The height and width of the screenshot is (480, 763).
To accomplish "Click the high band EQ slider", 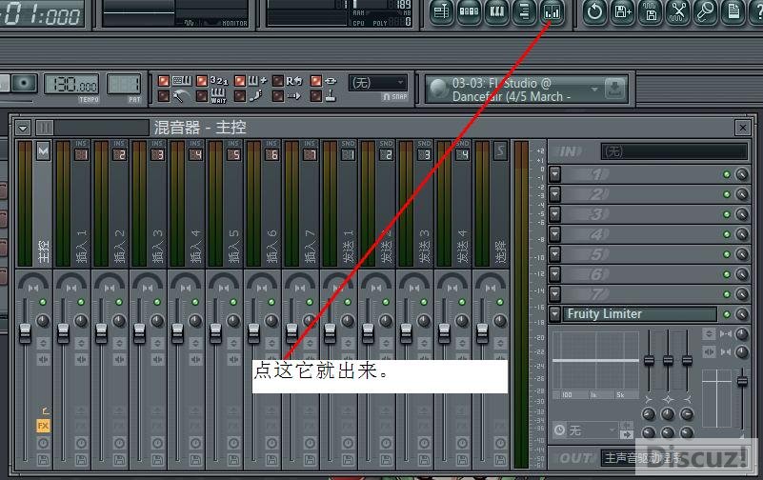I will click(x=687, y=360).
